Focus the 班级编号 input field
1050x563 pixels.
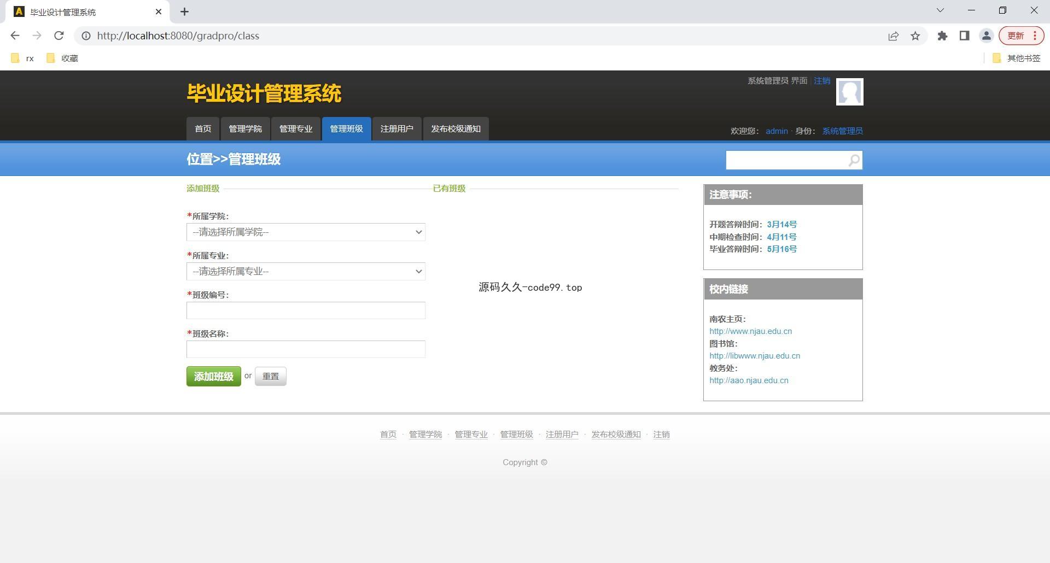[x=306, y=310]
